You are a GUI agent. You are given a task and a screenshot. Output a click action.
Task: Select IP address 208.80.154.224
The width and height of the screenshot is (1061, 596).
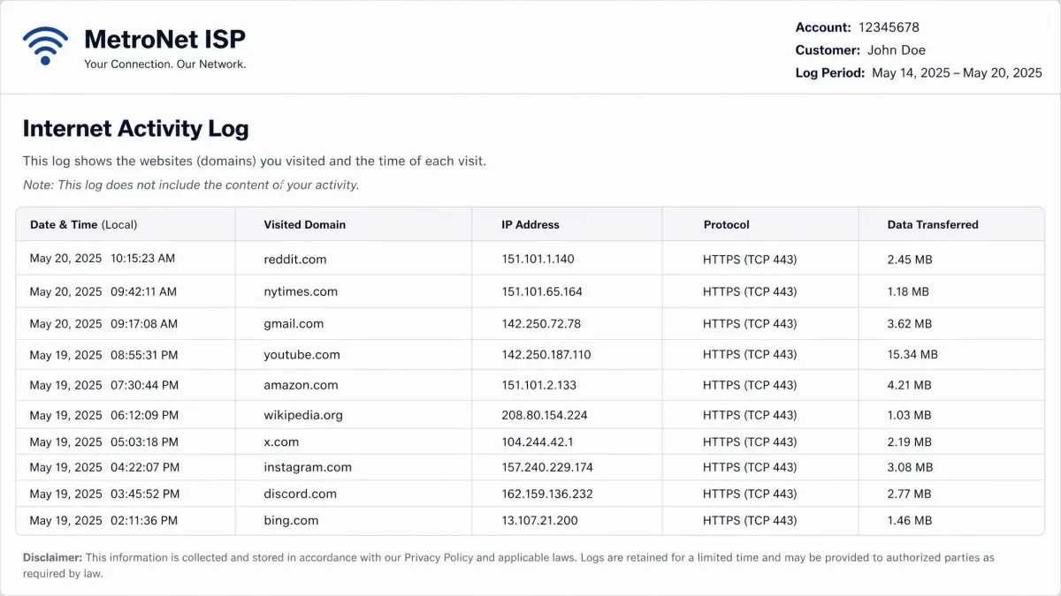(x=545, y=415)
